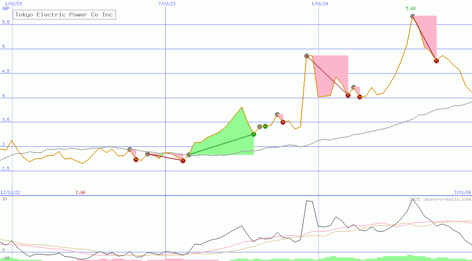Click the gray marker atop the spike before 1/01/24
The image size is (472, 261).
point(306,56)
